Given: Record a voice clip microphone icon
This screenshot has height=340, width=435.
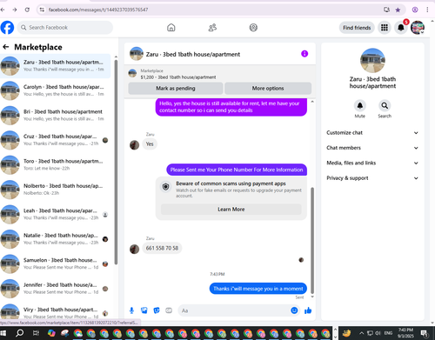Looking at the screenshot, I should (x=131, y=310).
